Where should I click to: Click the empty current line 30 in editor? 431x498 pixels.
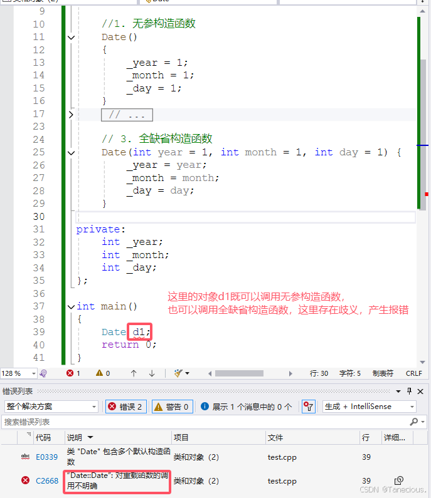[x=246, y=217]
